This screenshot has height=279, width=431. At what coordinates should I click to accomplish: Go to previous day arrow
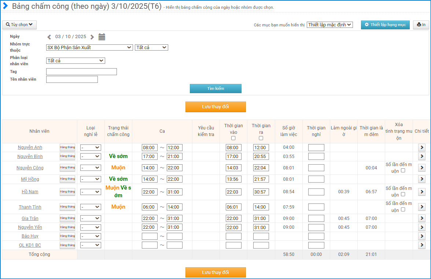tap(49, 37)
